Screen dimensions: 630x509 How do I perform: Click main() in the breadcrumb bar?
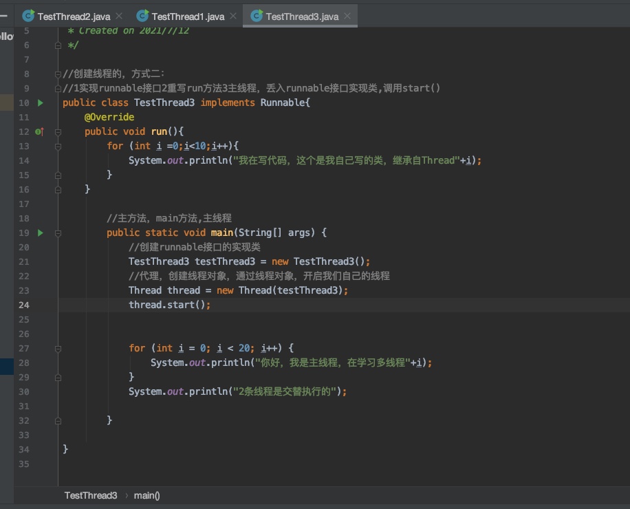click(146, 495)
